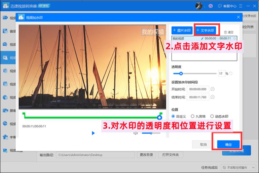Click the sixth sidebar icon
The width and height of the screenshot is (259, 173).
5,84
